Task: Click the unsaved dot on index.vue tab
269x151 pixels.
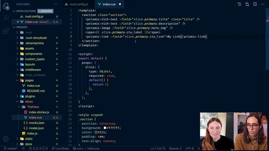Action: [120, 4]
